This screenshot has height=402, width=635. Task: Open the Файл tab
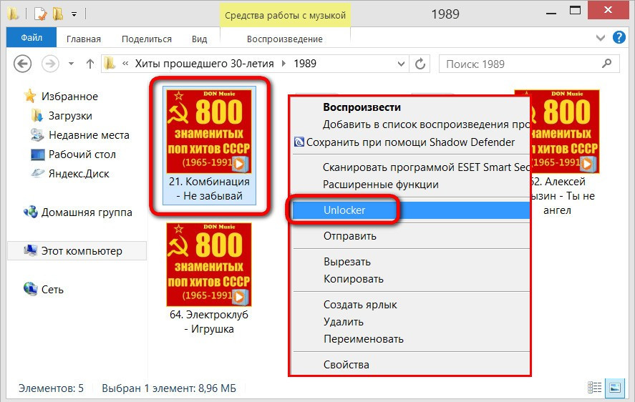31,38
